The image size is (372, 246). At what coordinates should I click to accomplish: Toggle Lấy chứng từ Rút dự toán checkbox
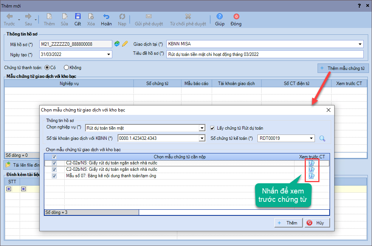pos(213,128)
